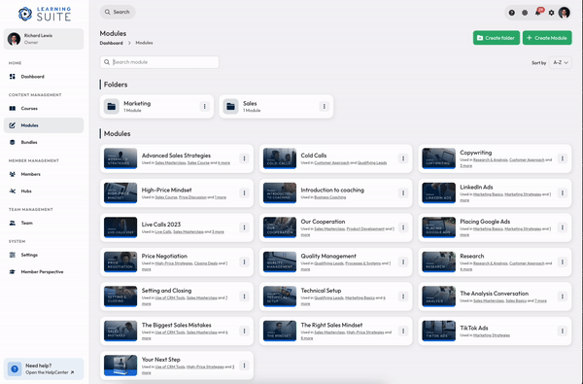Open the settings gear in top bar
583x384 pixels.
(x=551, y=13)
